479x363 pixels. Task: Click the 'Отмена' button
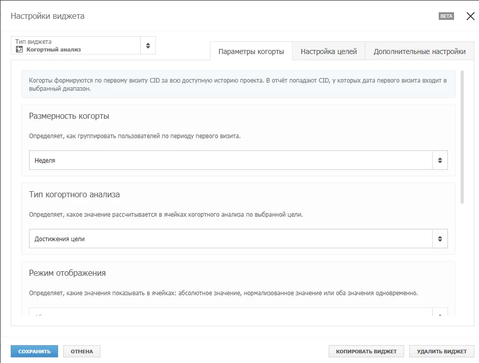point(82,351)
